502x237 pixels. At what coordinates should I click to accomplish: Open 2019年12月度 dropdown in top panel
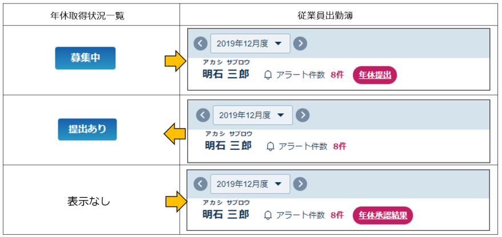click(x=250, y=43)
